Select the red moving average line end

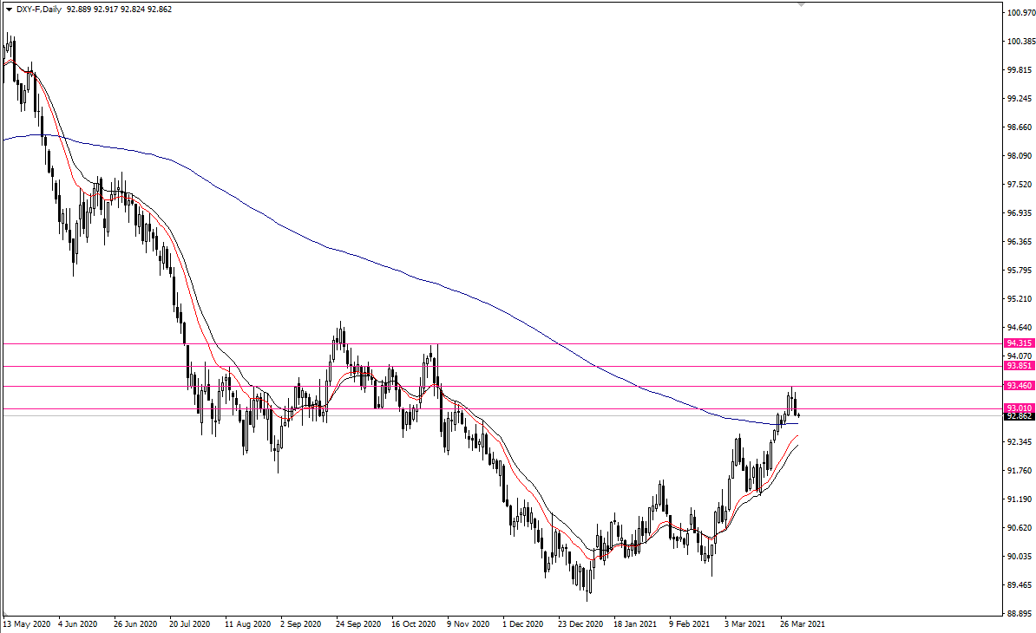797,436
